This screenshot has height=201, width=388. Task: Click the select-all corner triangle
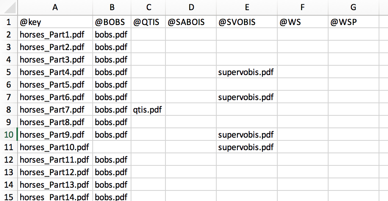[x=9, y=7]
